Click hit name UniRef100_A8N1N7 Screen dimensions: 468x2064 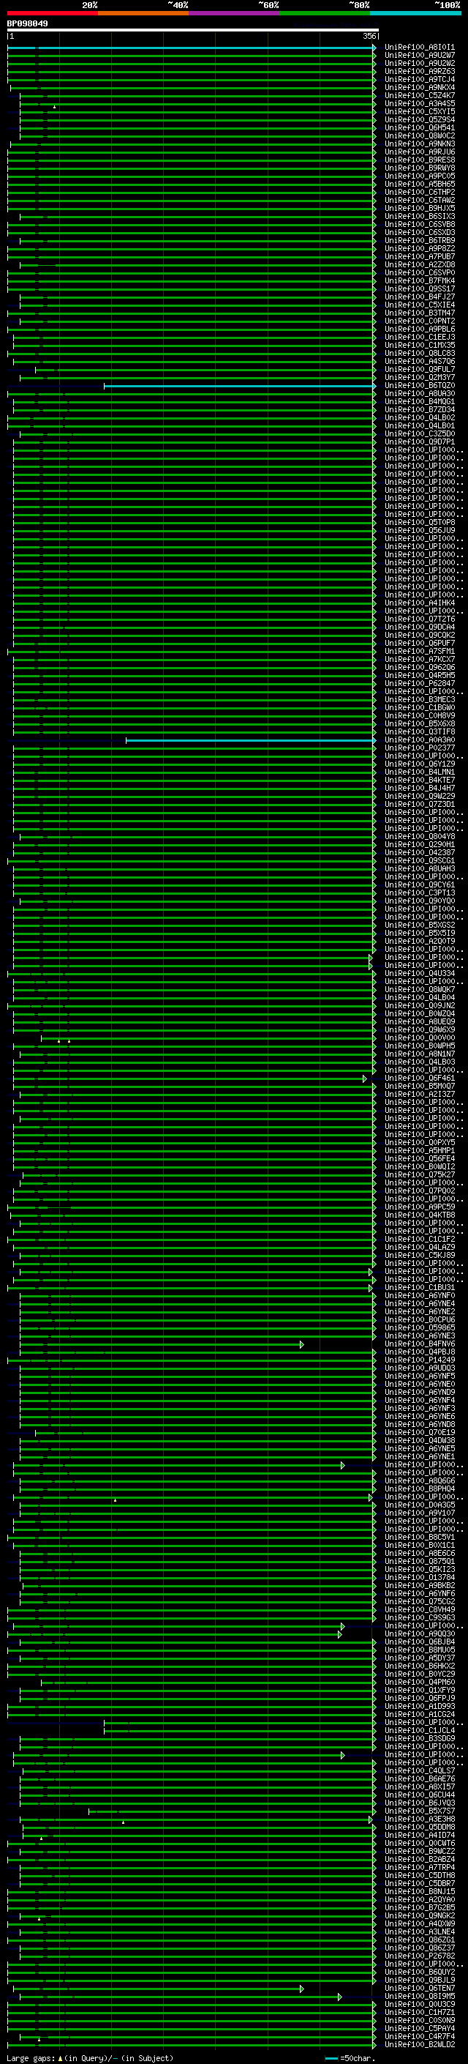(x=419, y=1054)
